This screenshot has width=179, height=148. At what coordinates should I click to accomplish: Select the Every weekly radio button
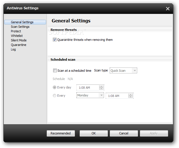pyautogui.click(x=55, y=96)
